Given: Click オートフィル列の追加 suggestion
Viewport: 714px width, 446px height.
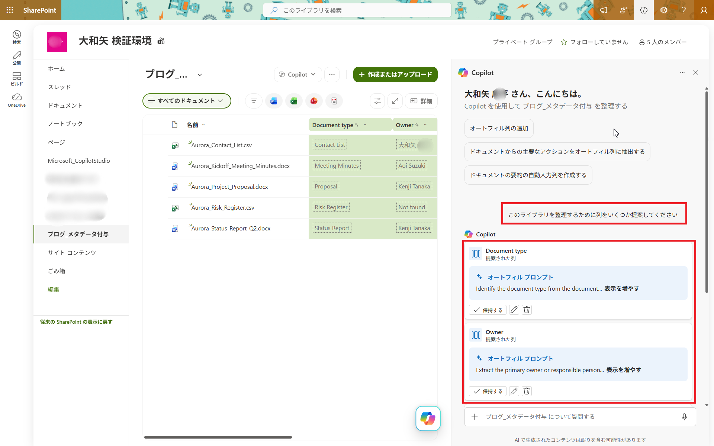Looking at the screenshot, I should click(499, 128).
